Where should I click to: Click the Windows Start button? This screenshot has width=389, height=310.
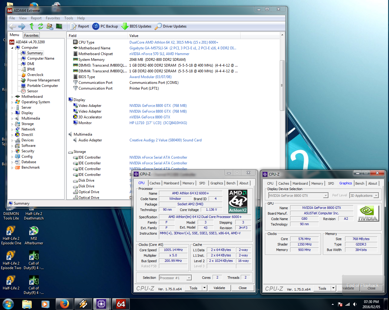point(8,304)
